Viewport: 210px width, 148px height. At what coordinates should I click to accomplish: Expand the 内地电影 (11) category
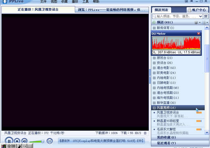click(x=154, y=78)
